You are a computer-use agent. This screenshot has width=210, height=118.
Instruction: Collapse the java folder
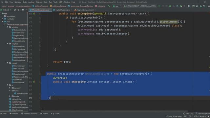[x=2, y=22]
